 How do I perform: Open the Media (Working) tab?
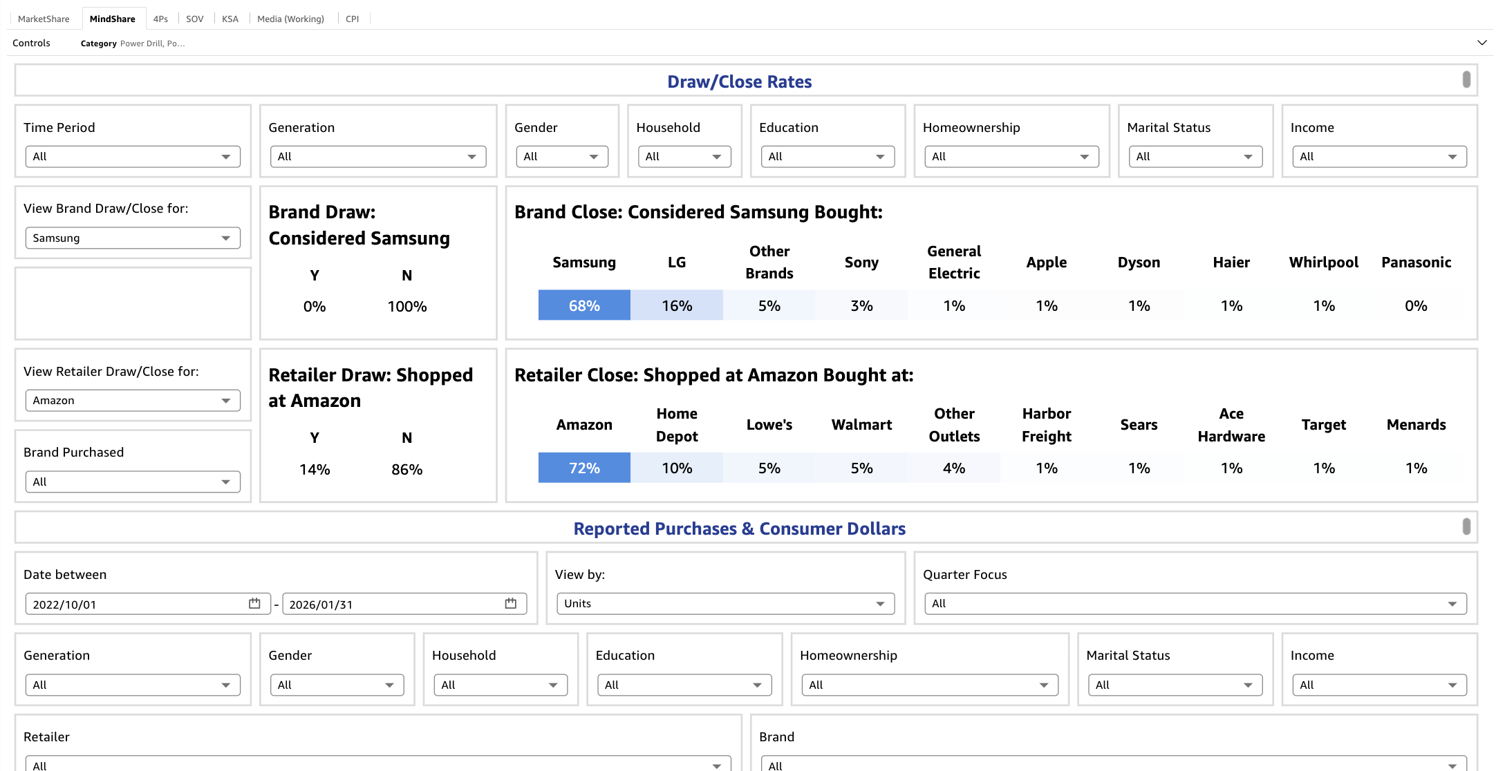(x=290, y=19)
